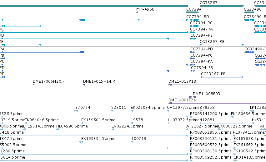The image size is (266, 162).
Task: Select HL04996.5prime EST label
Action: point(72,126)
